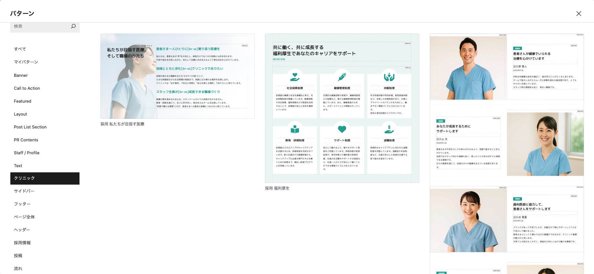Close the patterns dialog
This screenshot has width=594, height=274.
click(x=578, y=14)
